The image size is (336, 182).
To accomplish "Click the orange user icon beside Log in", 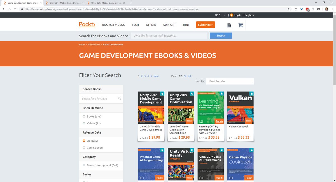I will tap(232, 15).
